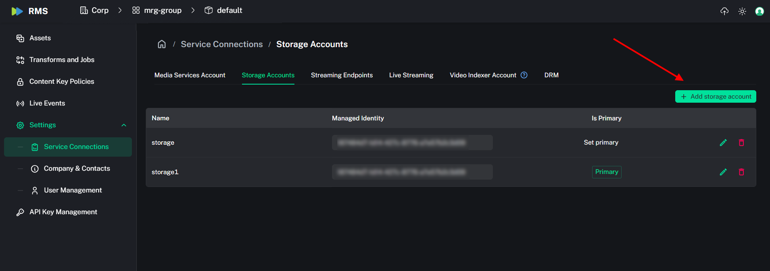Click the API Key Management key icon
Screen dimensions: 770x271
coord(20,212)
